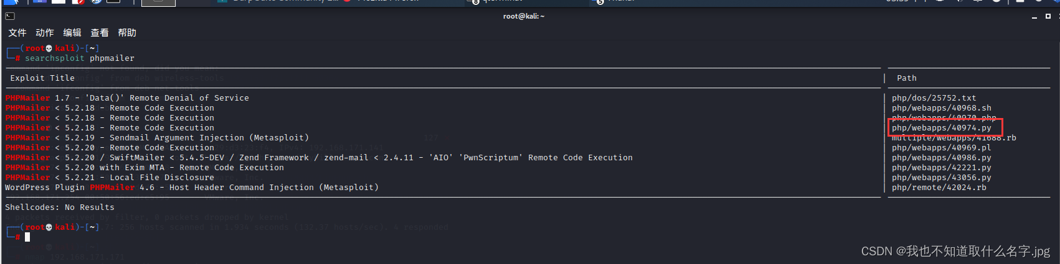The height and width of the screenshot is (264, 1060).
Task: Click path php/webapps/40968.sh
Action: [x=942, y=108]
